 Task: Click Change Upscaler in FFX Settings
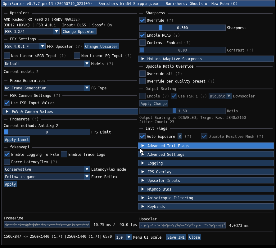tap(101, 47)
